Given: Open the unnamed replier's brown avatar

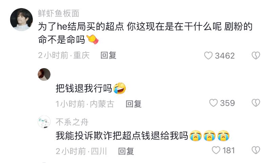Looking at the screenshot, I should pos(44,74).
